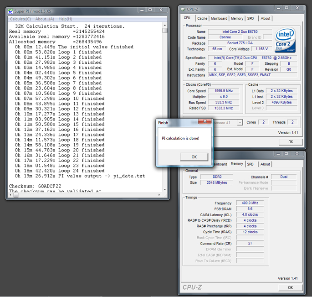The width and height of the screenshot is (312, 297).
Task: Open the About...(A) menu in Super PI
Action: 45,19
